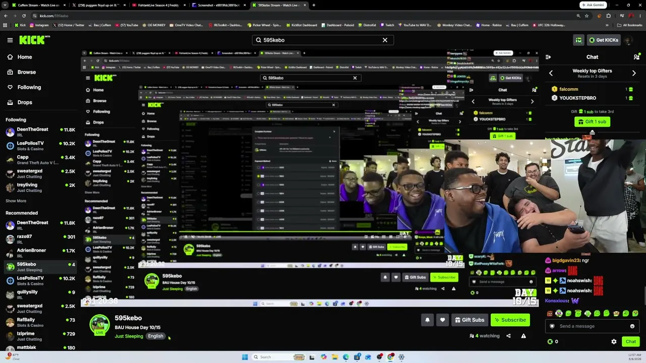Open Iziprime channel under Recommended

point(39,336)
